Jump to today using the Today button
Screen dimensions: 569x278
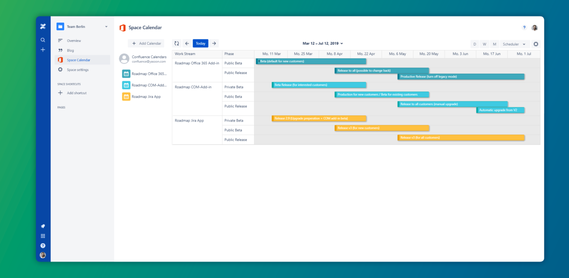(x=200, y=43)
